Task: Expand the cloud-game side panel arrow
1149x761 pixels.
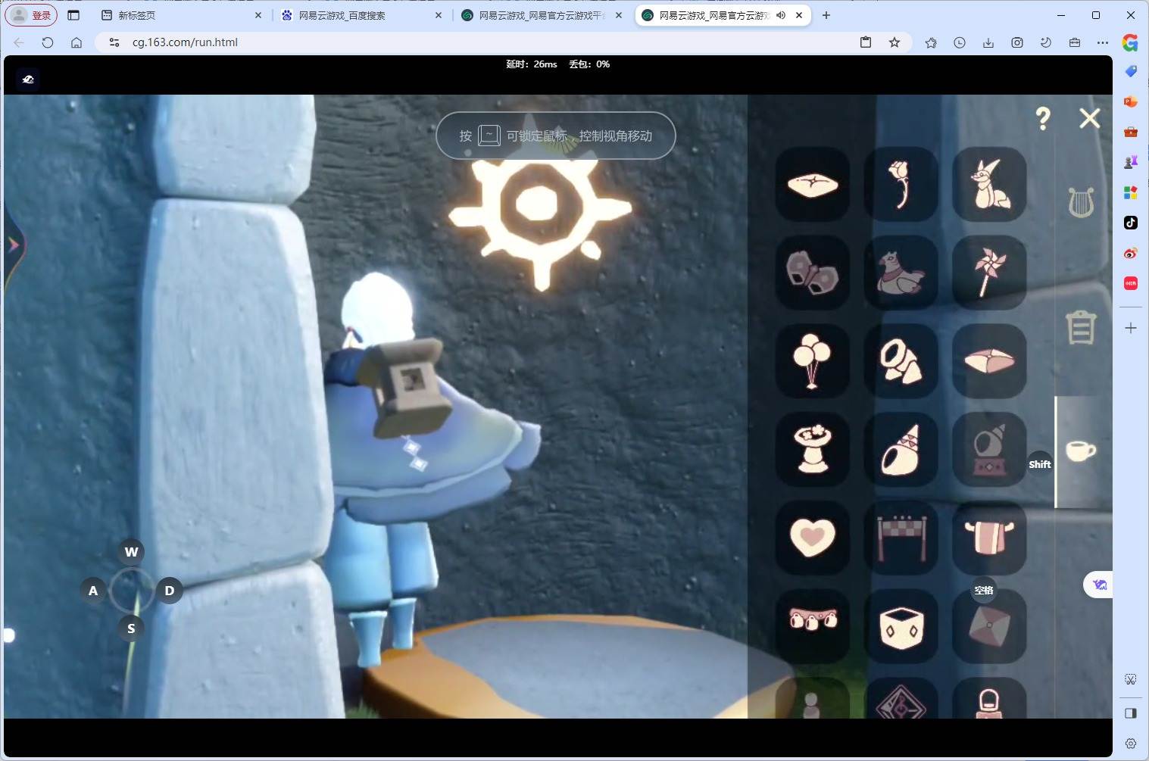Action: click(14, 245)
